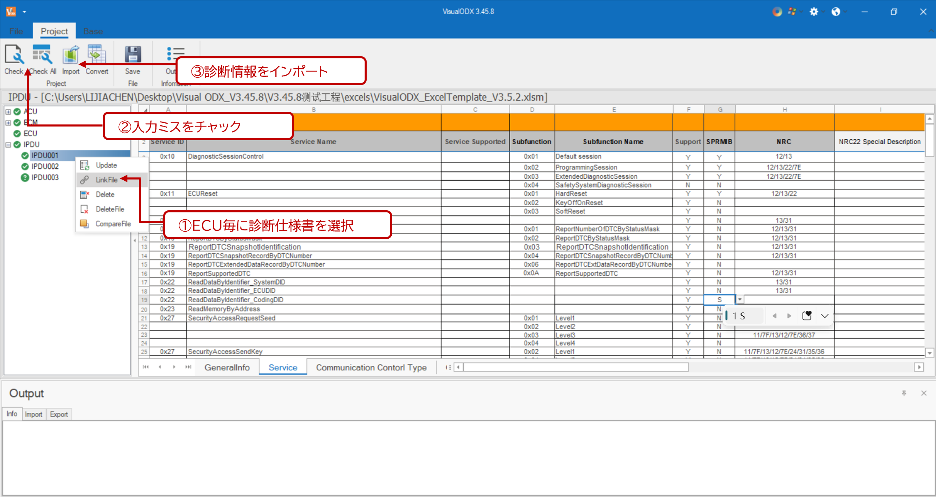Open SPRMIB cell dropdown in row 19
This screenshot has width=936, height=497.
click(x=740, y=299)
